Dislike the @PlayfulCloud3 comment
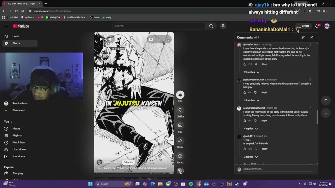 (x=256, y=64)
